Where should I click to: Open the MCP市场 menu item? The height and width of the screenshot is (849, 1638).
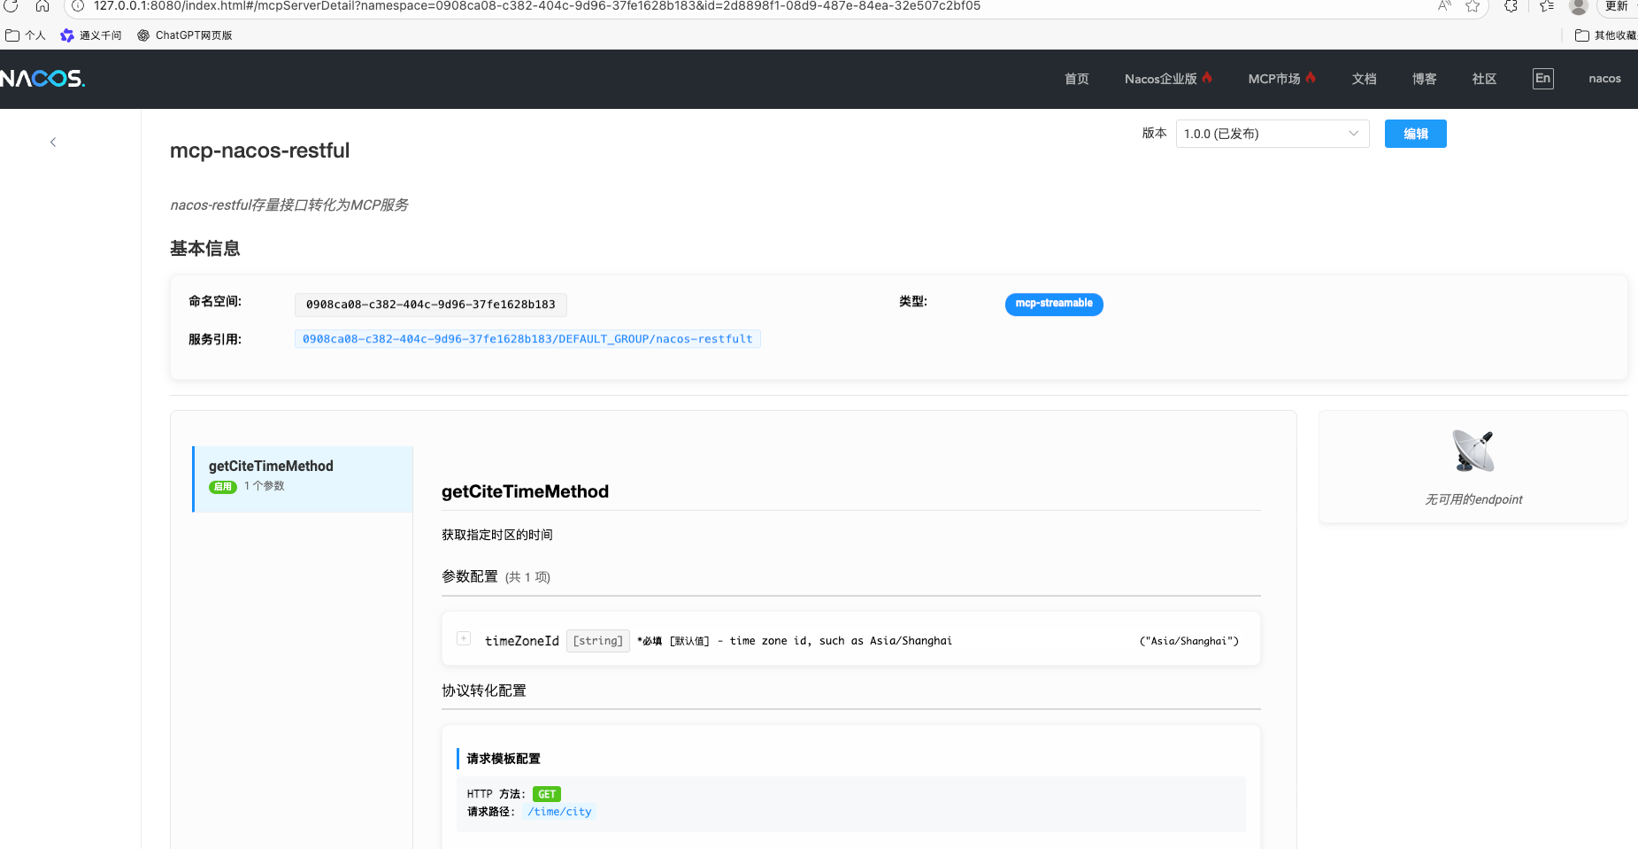[x=1274, y=78]
